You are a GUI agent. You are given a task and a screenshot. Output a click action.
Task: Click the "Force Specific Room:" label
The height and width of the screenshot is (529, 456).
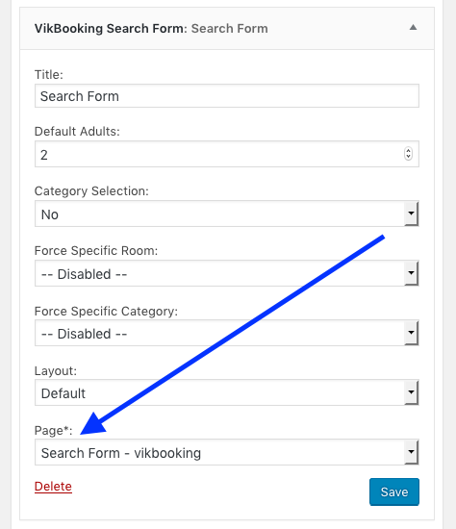[96, 251]
